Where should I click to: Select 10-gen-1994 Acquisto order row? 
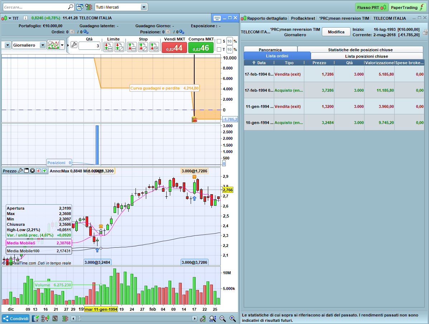coord(334,123)
